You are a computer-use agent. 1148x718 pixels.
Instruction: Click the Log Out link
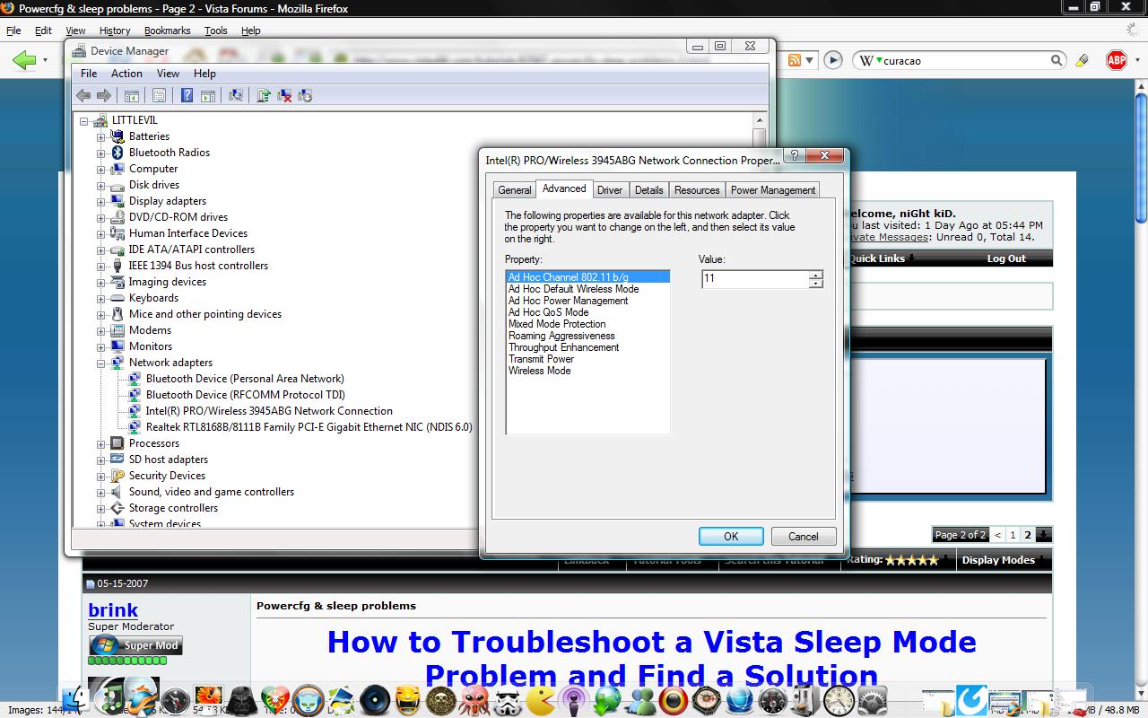1006,258
